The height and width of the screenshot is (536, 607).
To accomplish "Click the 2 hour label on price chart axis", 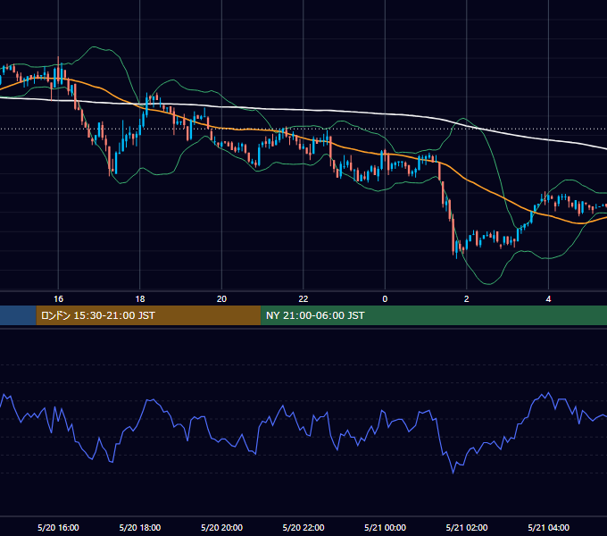I will click(x=467, y=299).
